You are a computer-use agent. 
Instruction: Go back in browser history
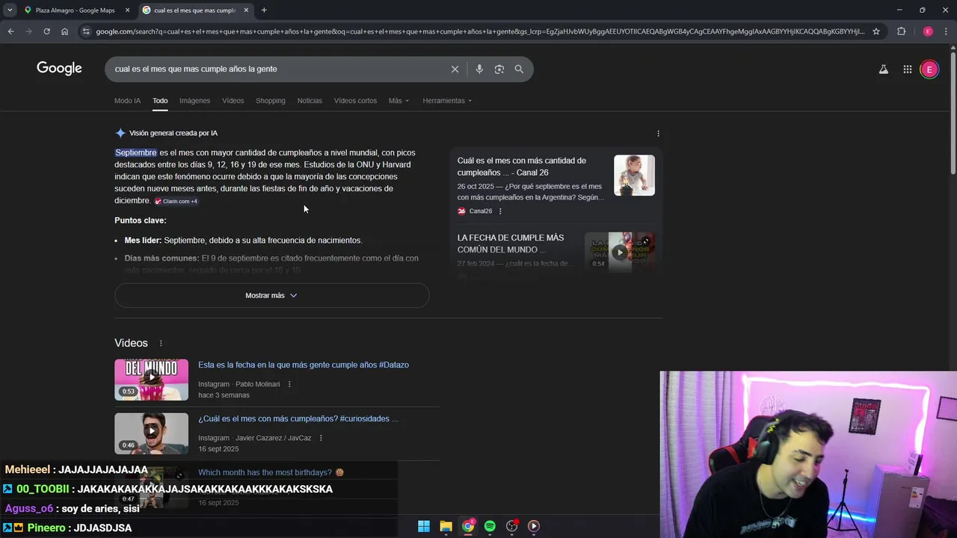pyautogui.click(x=10, y=31)
